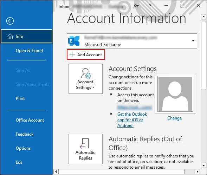Click the Account Information title
207x175 pixels.
[x=127, y=18]
